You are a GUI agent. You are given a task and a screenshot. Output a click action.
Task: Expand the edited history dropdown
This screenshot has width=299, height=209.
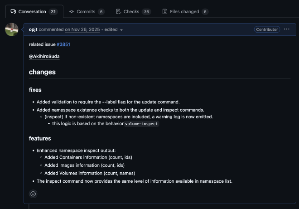pos(114,29)
